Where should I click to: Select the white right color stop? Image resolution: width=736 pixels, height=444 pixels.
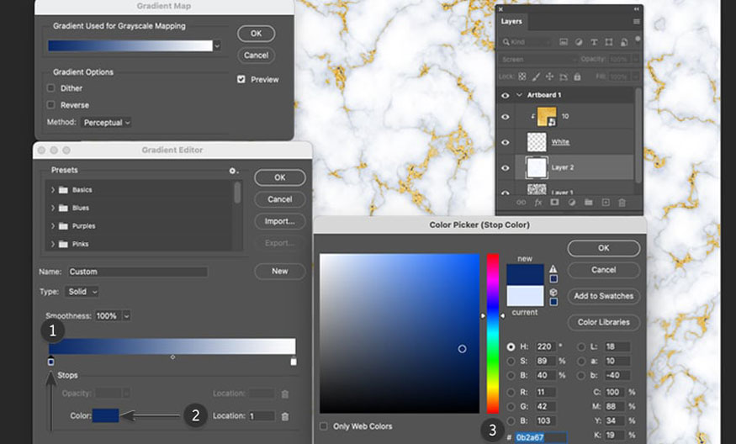click(294, 362)
